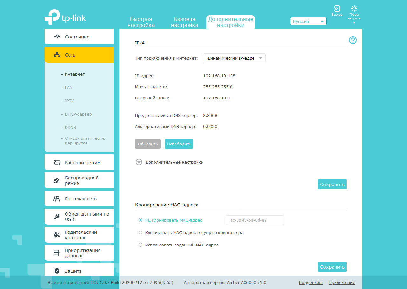Click the Состояние status pulse icon
The image size is (407, 289).
57,37
